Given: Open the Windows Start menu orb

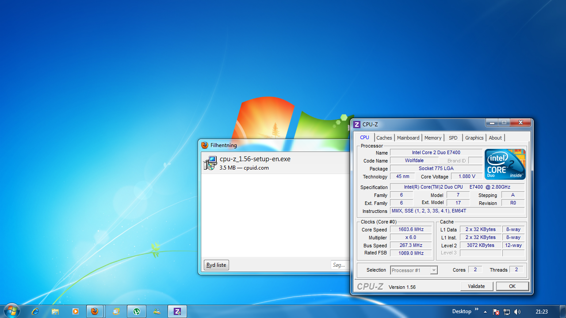Looking at the screenshot, I should (11, 311).
